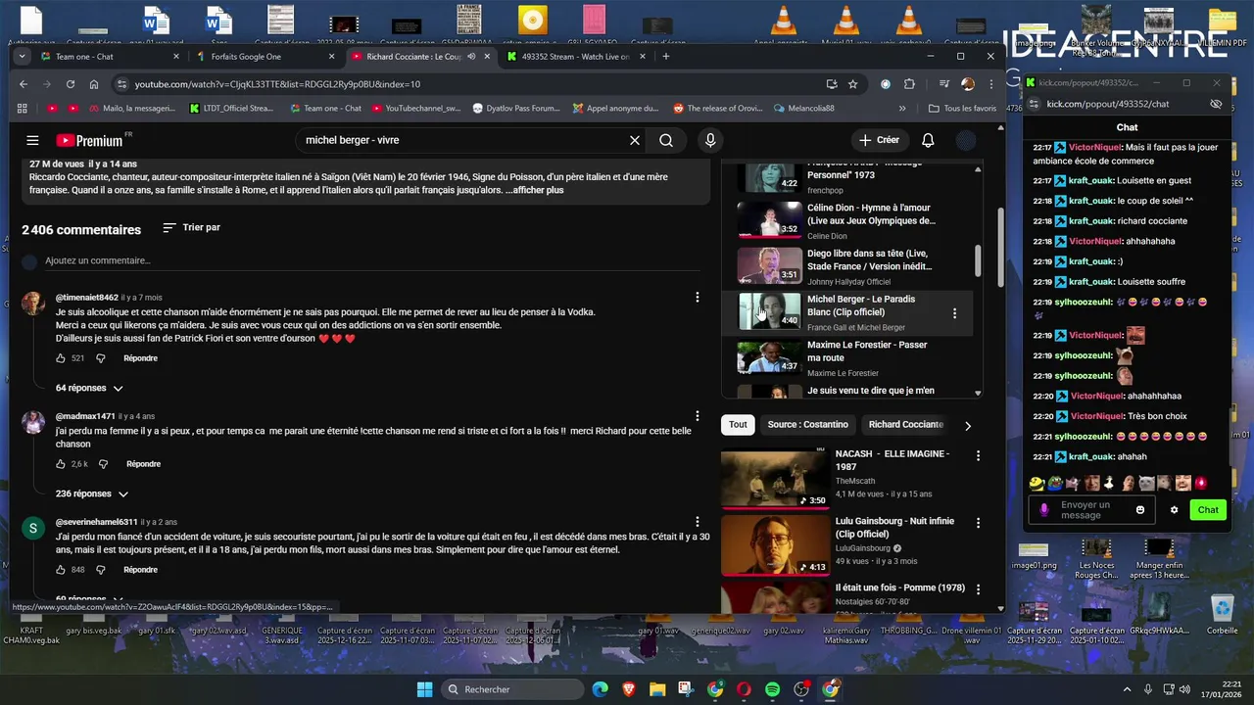1254x705 pixels.
Task: Open the Trier par sort menu
Action: coord(191,227)
